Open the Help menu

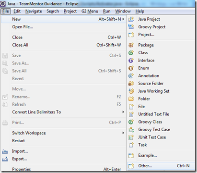coord(140,11)
